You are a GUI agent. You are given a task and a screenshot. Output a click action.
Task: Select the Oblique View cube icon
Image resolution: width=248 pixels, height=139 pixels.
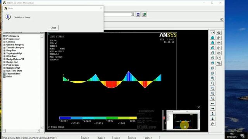(213, 43)
